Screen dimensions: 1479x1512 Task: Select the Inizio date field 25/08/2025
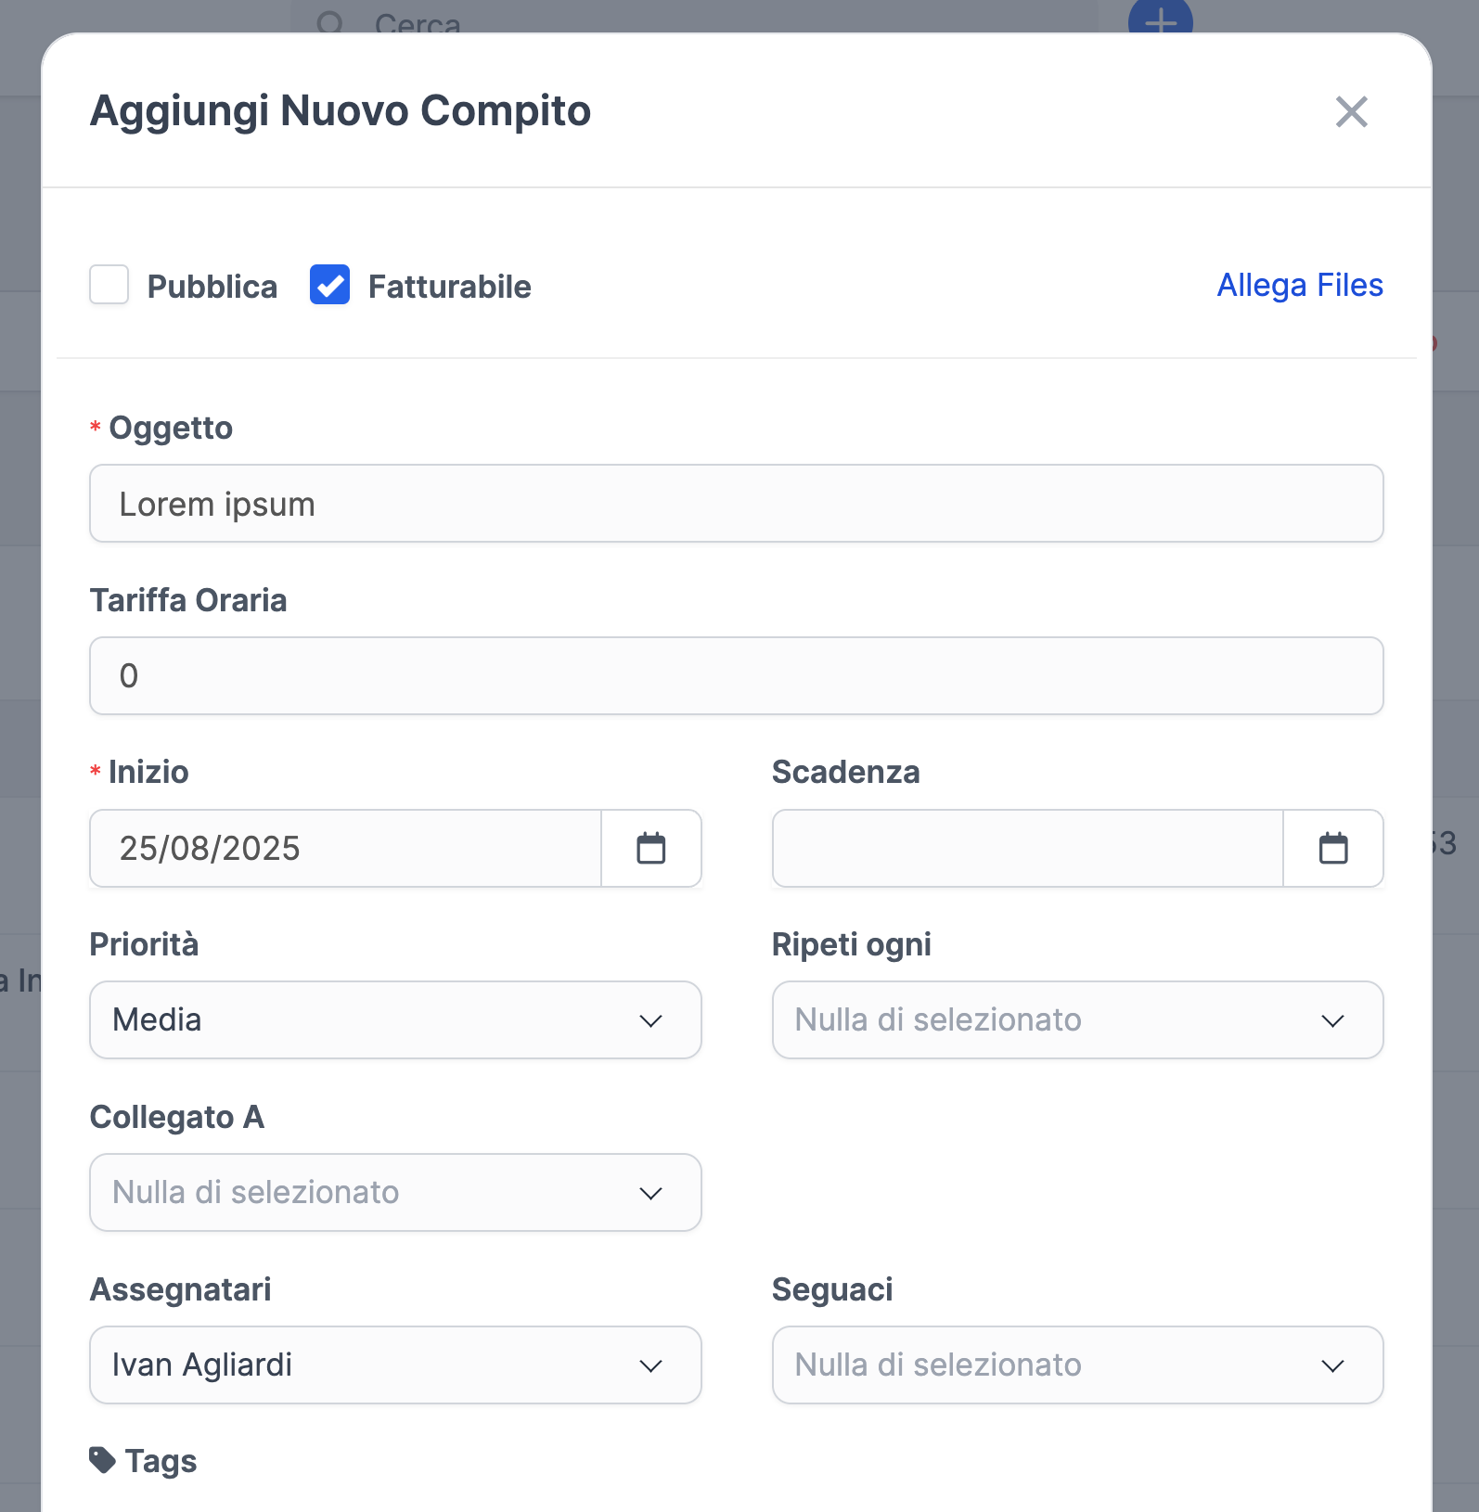coord(345,848)
